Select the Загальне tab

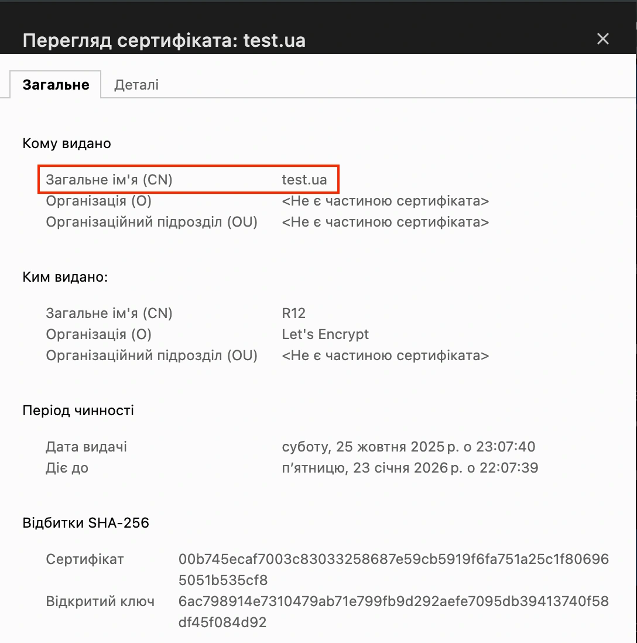tap(55, 84)
